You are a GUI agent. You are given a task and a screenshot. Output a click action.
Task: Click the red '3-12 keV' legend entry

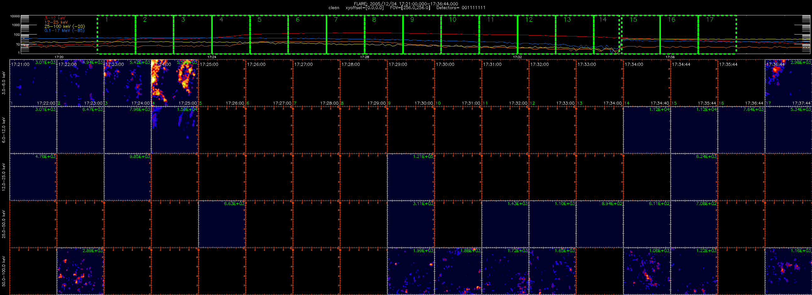55,18
